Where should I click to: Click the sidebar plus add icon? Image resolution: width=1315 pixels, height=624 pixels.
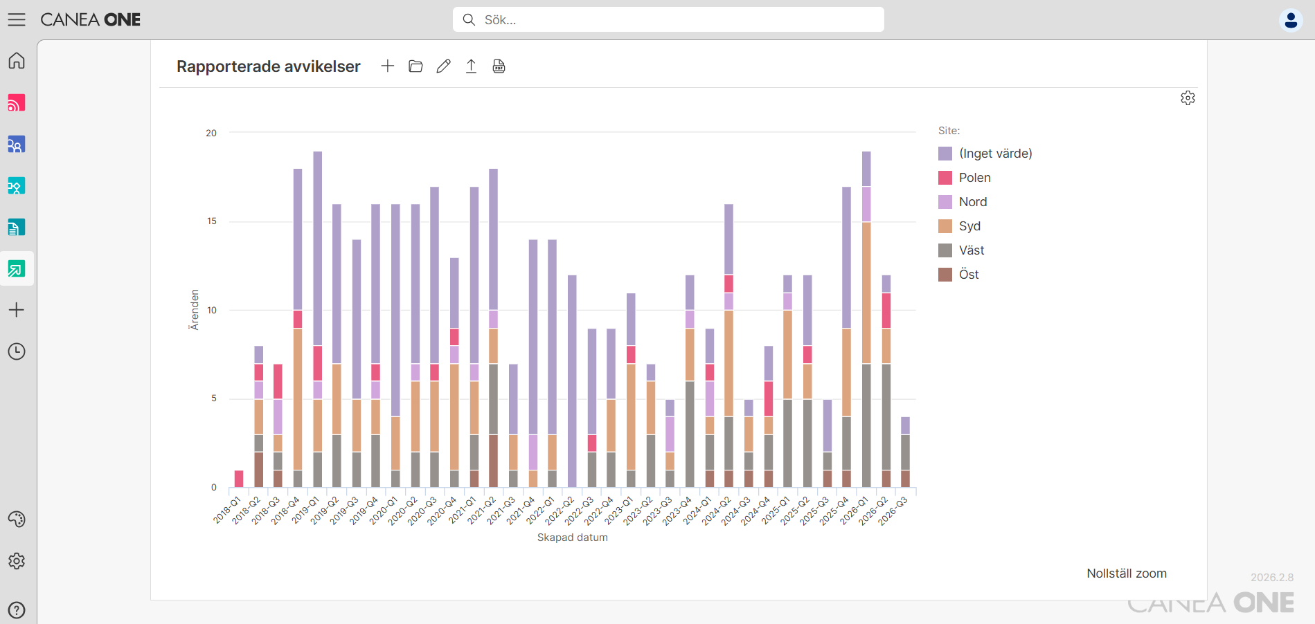17,310
